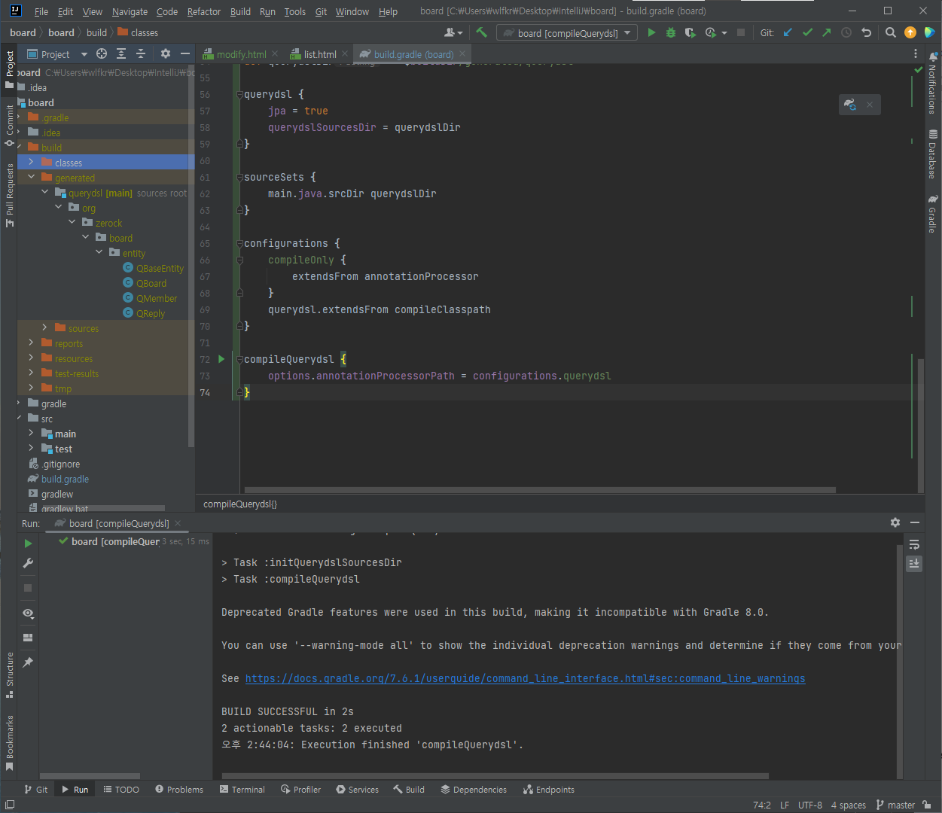This screenshot has width=942, height=813.
Task: Run with Coverage from the main toolbar
Action: click(690, 32)
